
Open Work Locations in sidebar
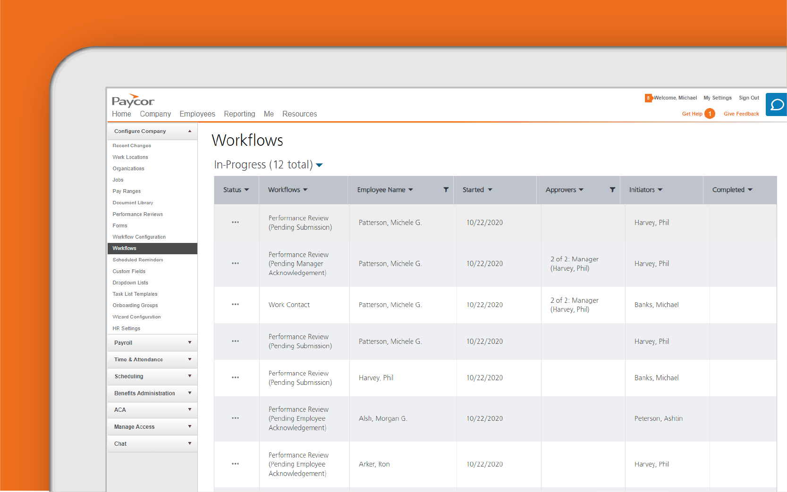[130, 157]
